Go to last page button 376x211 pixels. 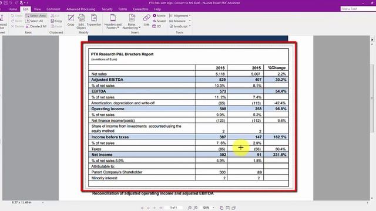[x=161, y=207]
